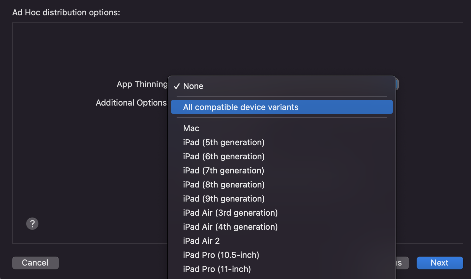The width and height of the screenshot is (471, 279).
Task: Click the App Thinning label
Action: (142, 84)
